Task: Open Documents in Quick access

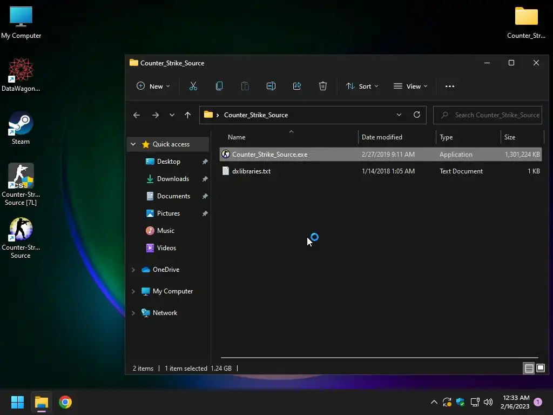Action: (x=173, y=196)
